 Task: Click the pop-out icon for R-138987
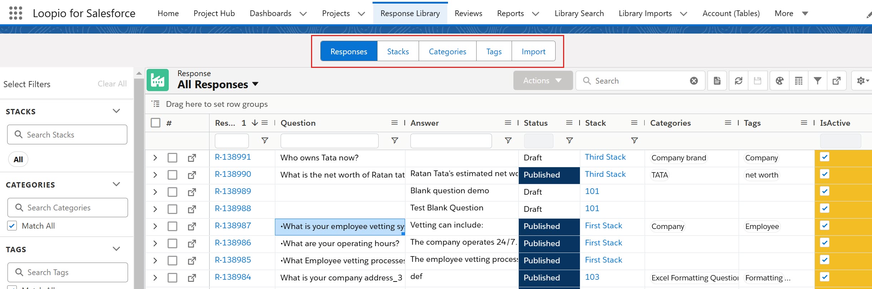(x=192, y=226)
